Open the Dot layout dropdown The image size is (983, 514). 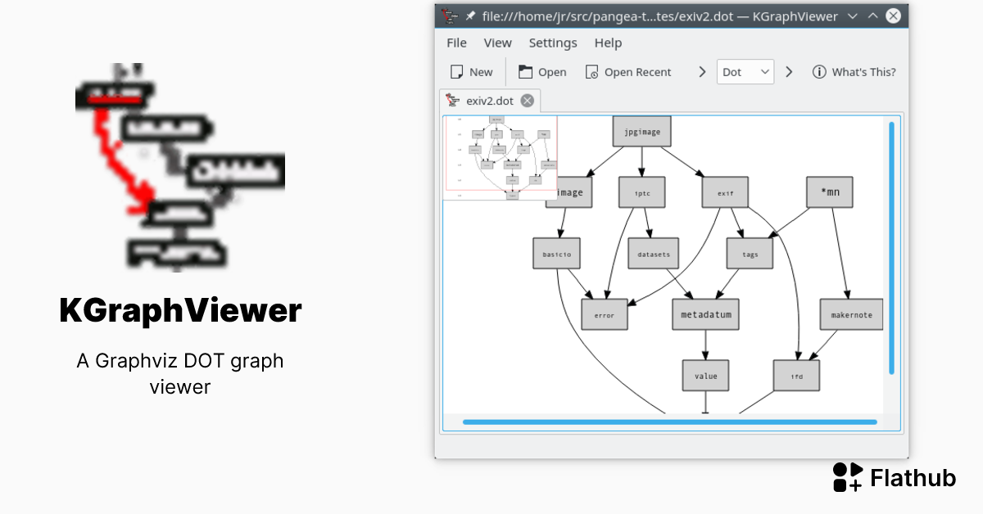point(745,72)
